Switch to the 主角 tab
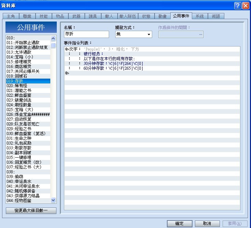Screen dimensions: 251x228 click(11, 16)
